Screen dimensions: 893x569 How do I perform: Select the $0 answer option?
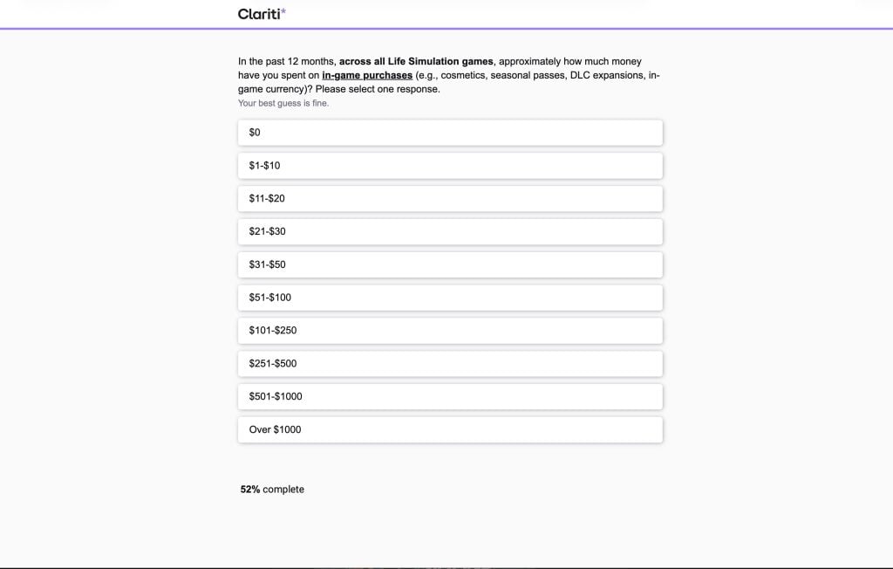tap(449, 132)
